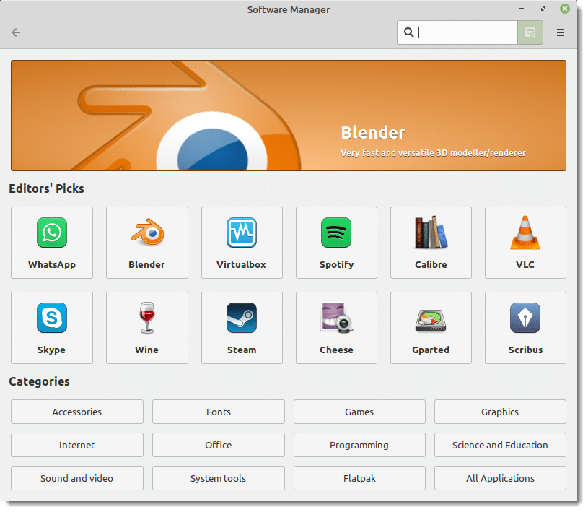Open the VLC media player tile
Screen dimensions: 588x512
click(x=526, y=244)
